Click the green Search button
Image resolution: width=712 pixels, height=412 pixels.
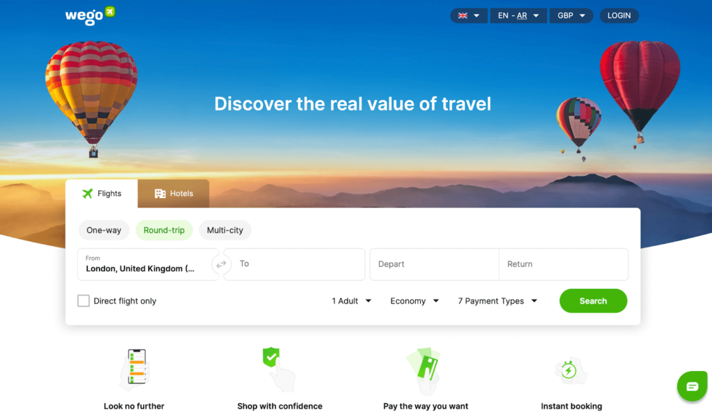coord(593,301)
